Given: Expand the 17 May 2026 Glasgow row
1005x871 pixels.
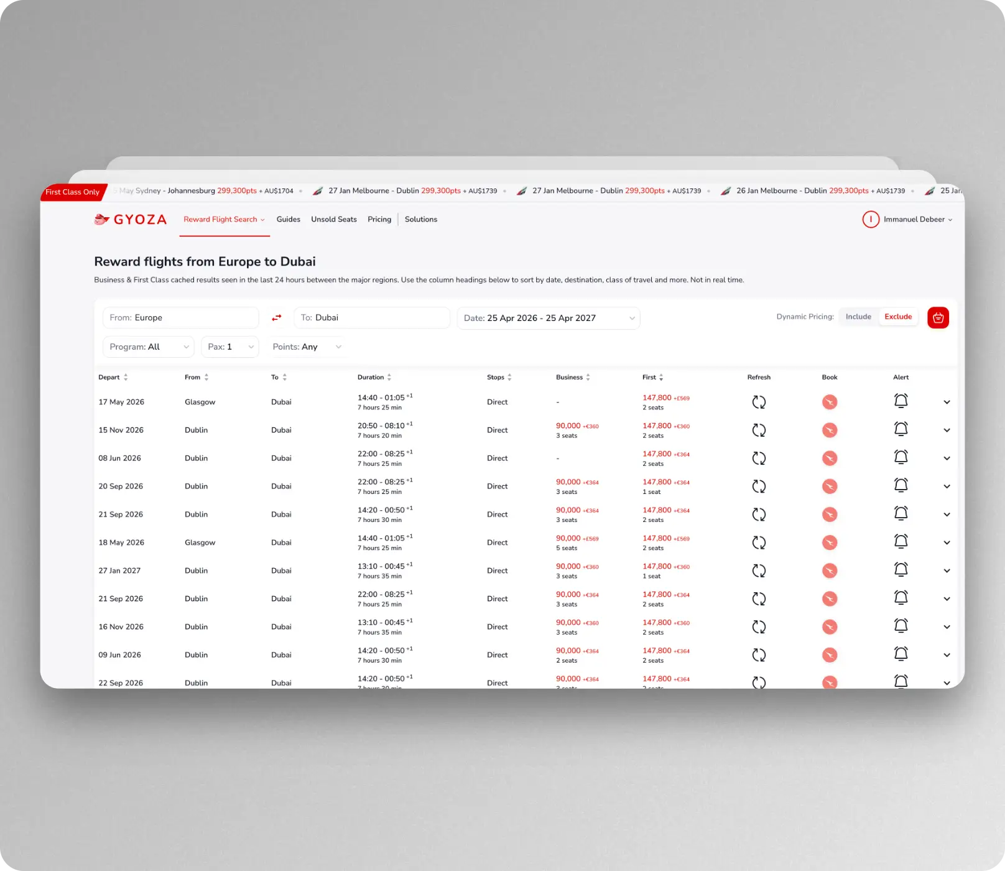Looking at the screenshot, I should click(x=947, y=403).
